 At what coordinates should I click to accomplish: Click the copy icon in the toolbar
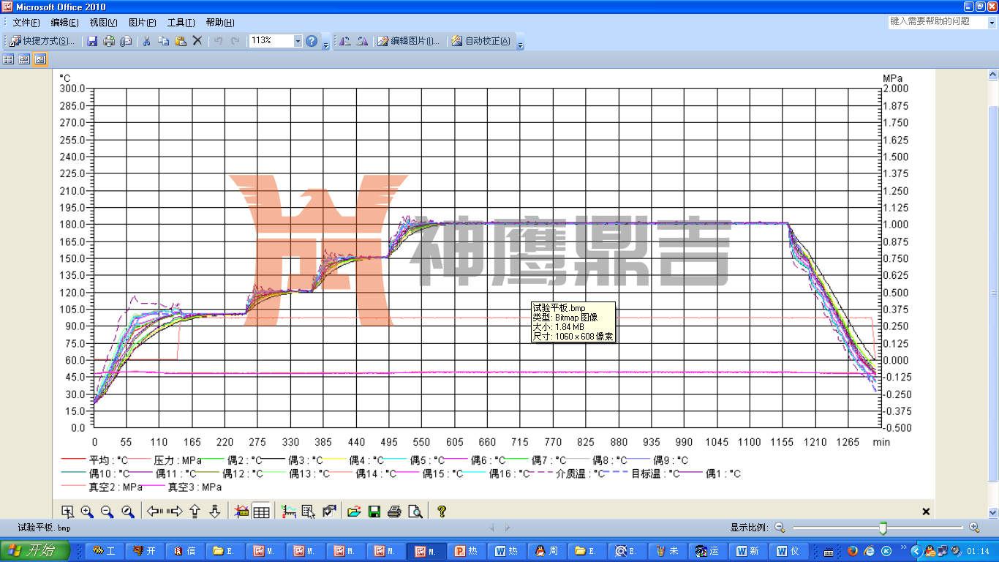(163, 41)
